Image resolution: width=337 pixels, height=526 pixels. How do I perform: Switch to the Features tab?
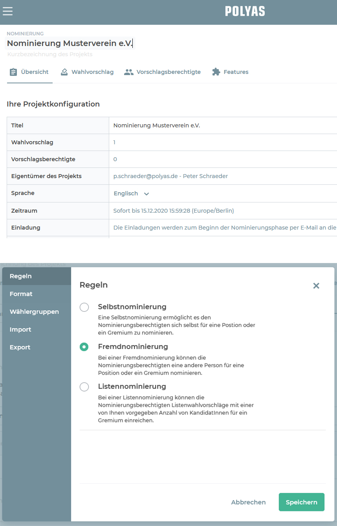(230, 72)
